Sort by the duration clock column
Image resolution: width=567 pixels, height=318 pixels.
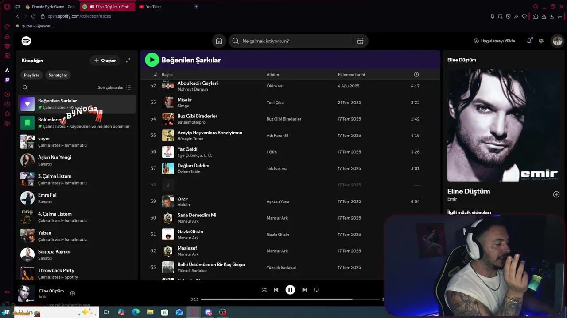pos(416,75)
